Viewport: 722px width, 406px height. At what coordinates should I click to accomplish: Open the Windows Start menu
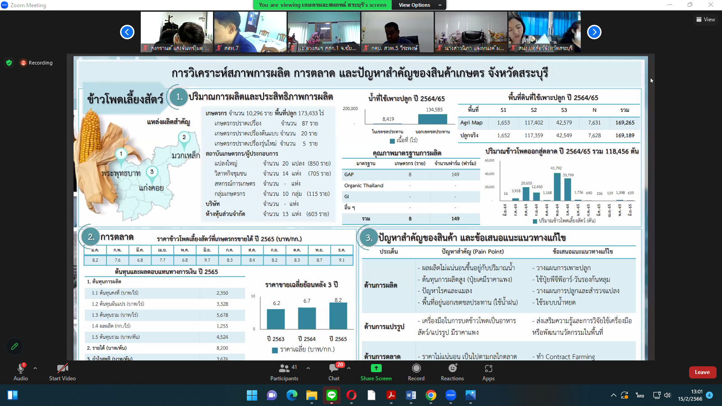(252, 395)
